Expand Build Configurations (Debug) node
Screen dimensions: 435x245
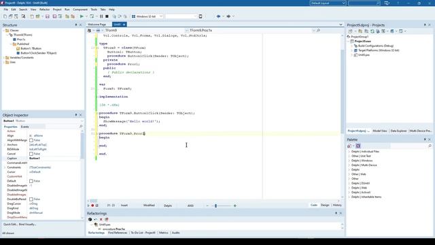coord(352,46)
